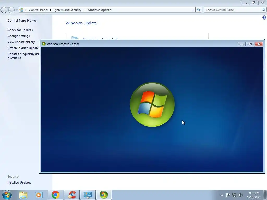Click the Control Panel forward arrow button
This screenshot has width=267, height=200.
click(x=11, y=10)
